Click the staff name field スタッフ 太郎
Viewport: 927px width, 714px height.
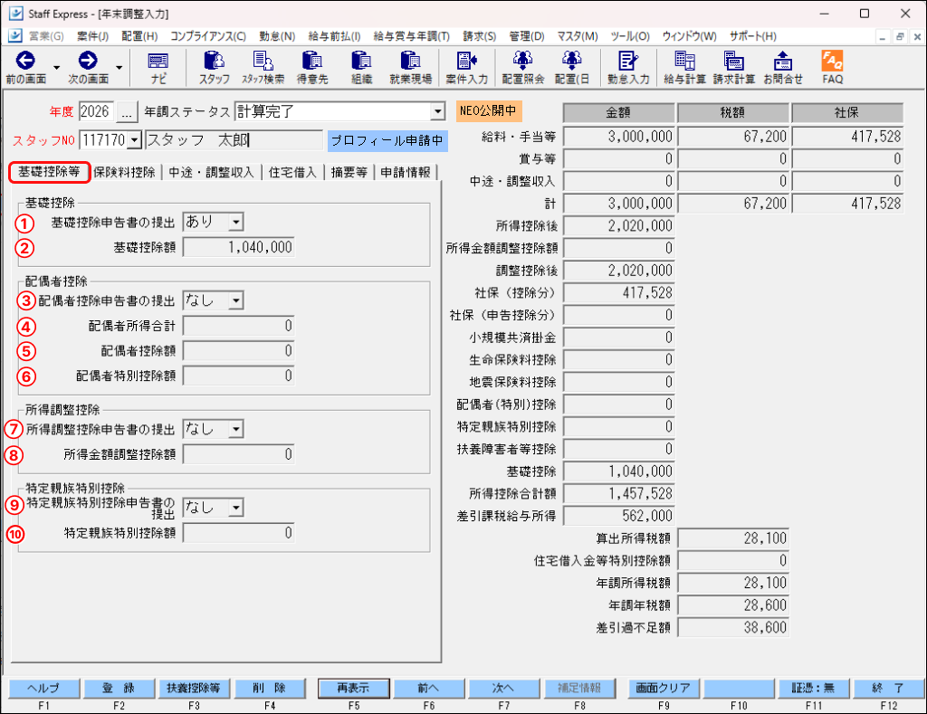coord(234,140)
